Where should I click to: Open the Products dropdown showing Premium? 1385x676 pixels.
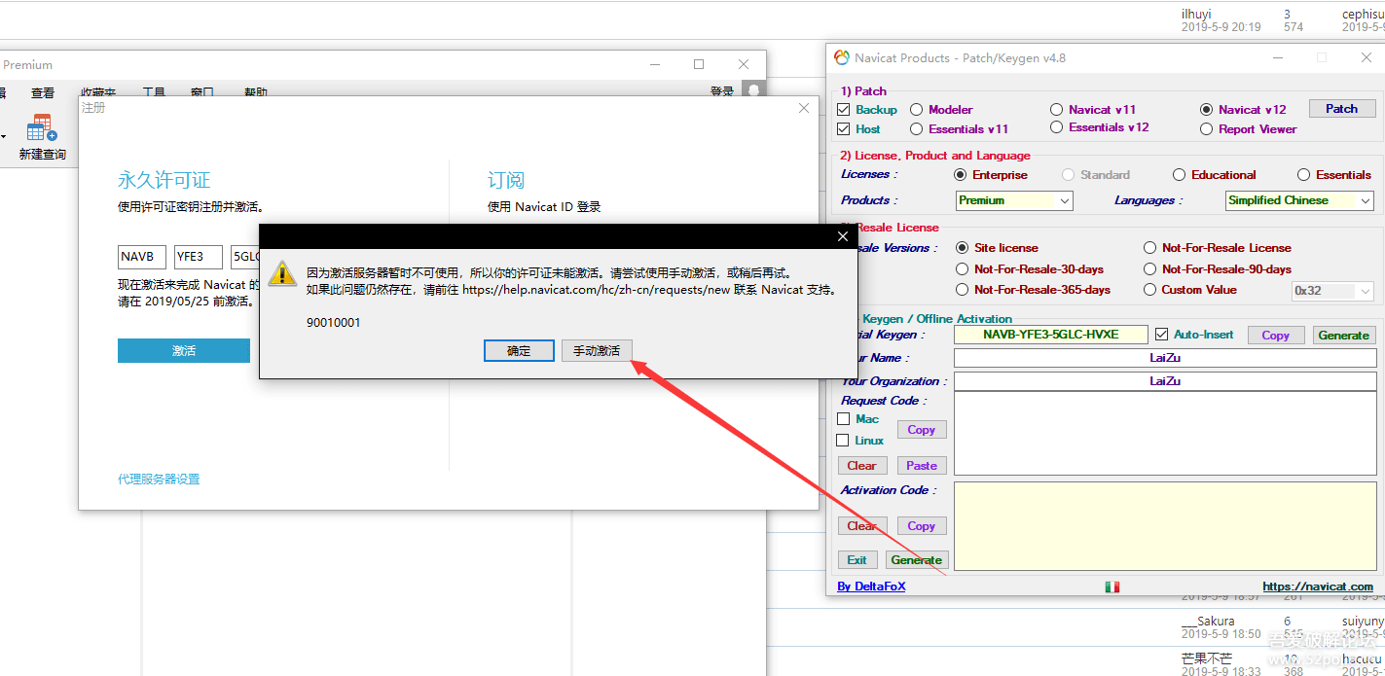1014,200
